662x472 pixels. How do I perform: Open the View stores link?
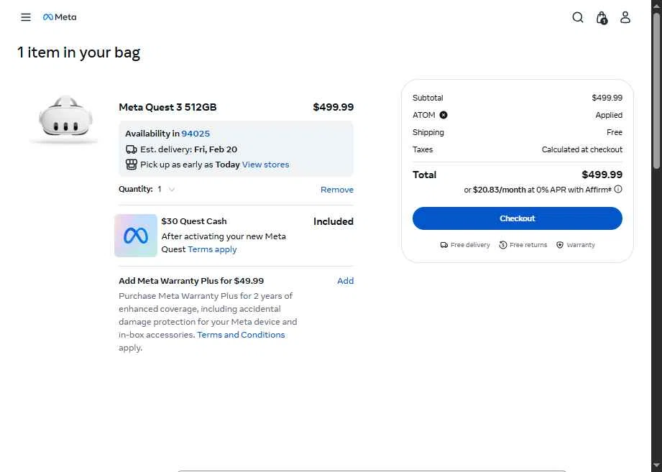point(265,165)
